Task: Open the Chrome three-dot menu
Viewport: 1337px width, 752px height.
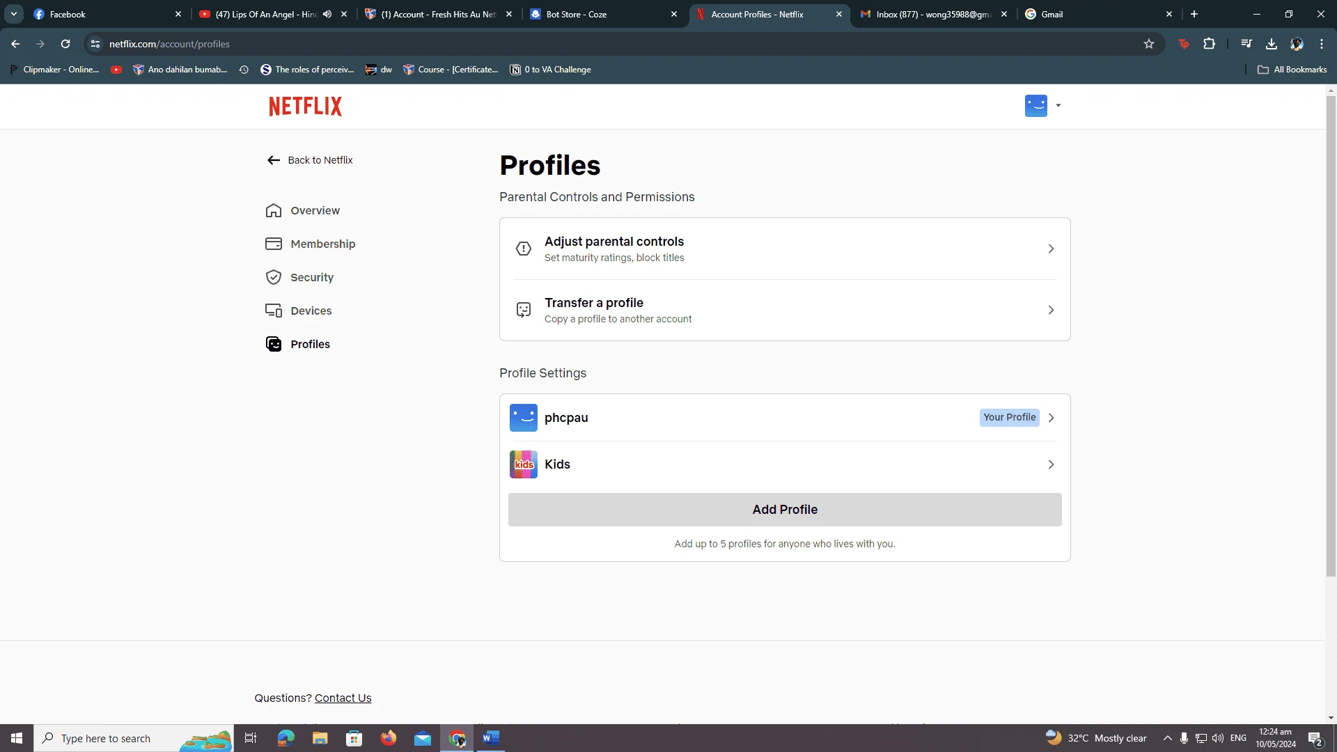Action: (1322, 44)
